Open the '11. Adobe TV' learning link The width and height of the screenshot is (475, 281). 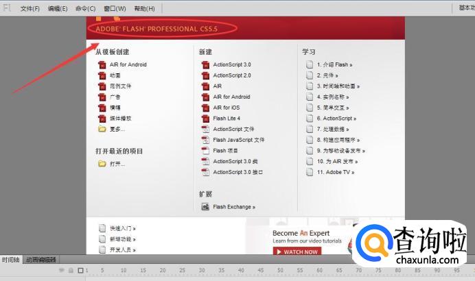[336, 172]
